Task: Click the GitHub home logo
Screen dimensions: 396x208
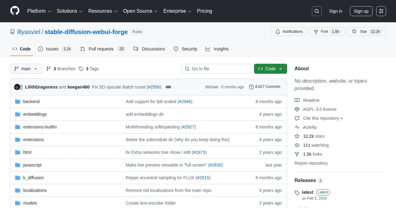Action: [15, 10]
